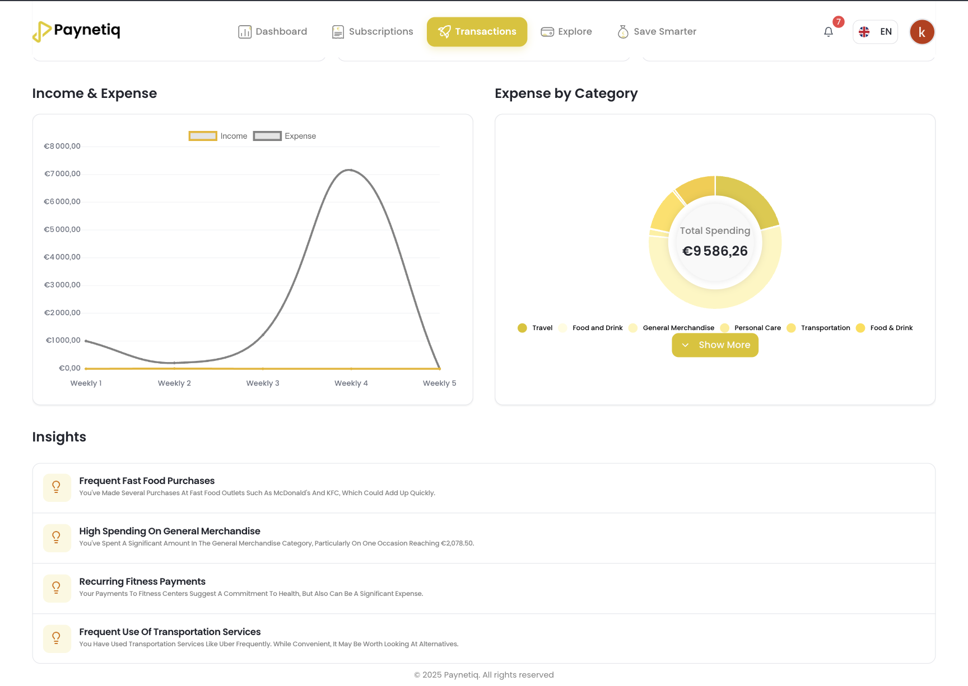
Task: Select the Personal Care color dot in the legend
Action: coord(724,328)
